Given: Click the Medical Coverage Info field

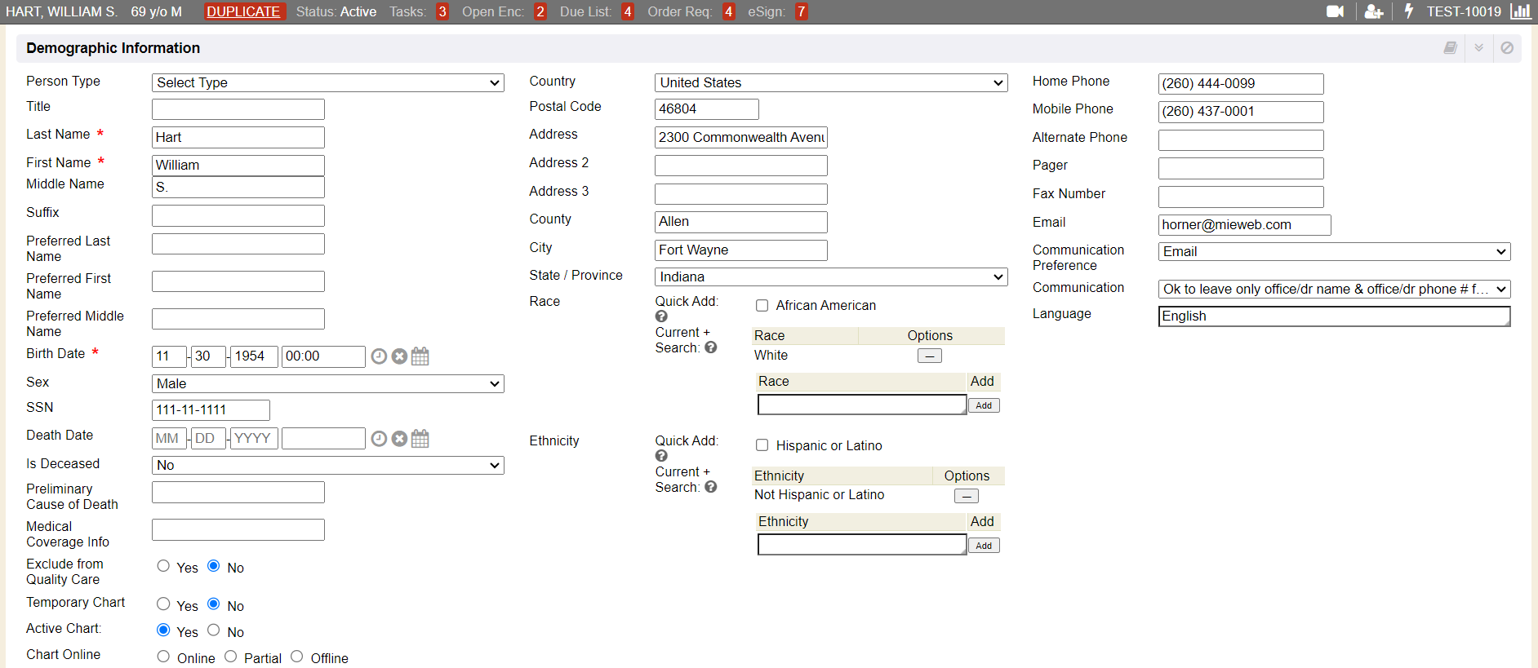Looking at the screenshot, I should (x=238, y=529).
